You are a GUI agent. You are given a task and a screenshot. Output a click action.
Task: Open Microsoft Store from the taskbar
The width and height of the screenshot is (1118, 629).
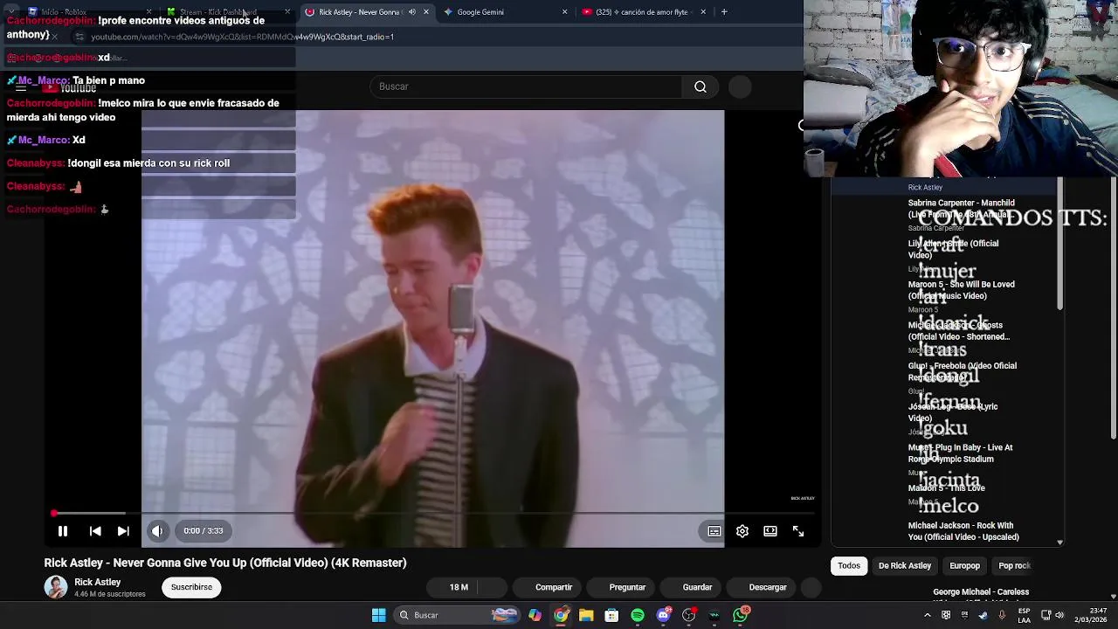click(x=611, y=615)
